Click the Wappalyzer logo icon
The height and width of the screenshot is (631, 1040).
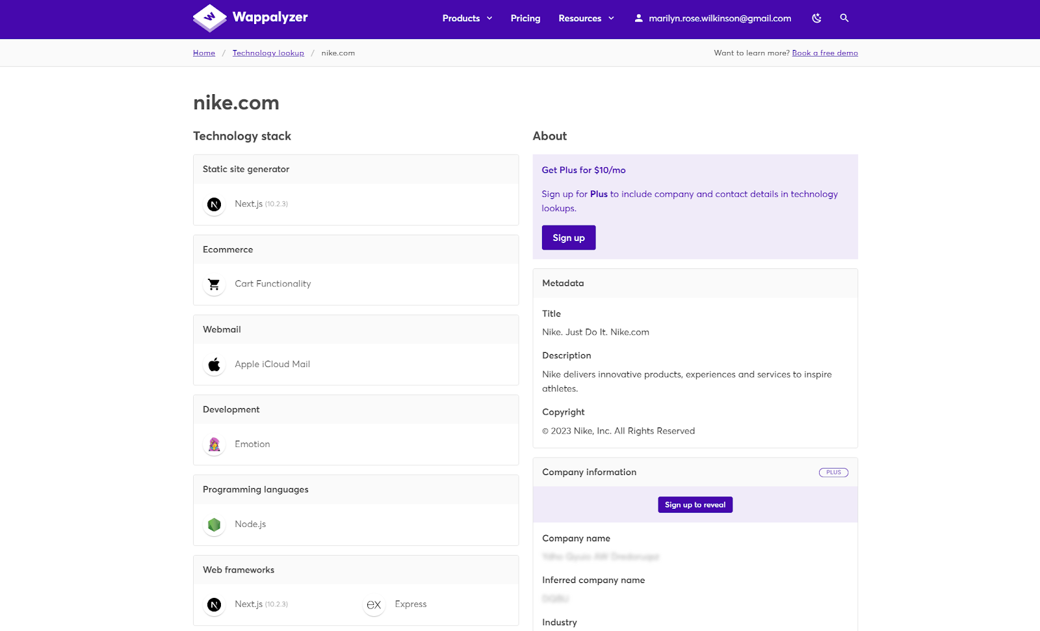tap(209, 18)
